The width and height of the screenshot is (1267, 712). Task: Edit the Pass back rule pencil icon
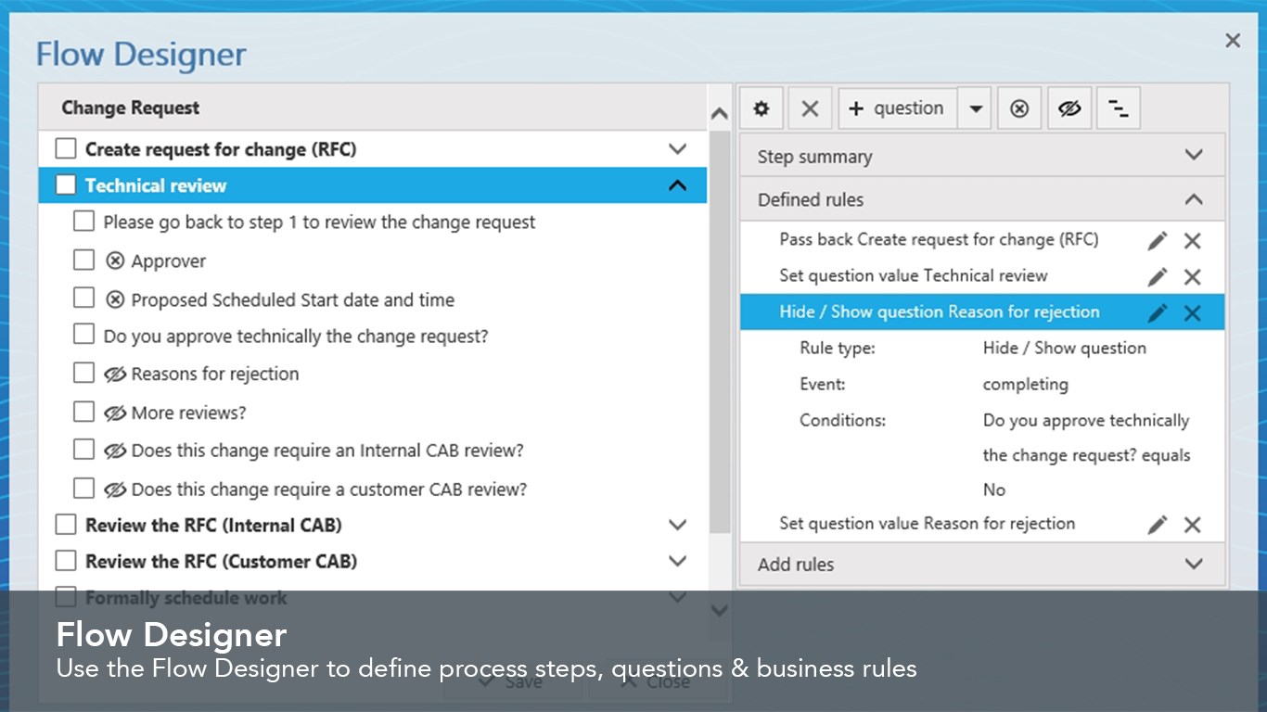click(x=1157, y=241)
